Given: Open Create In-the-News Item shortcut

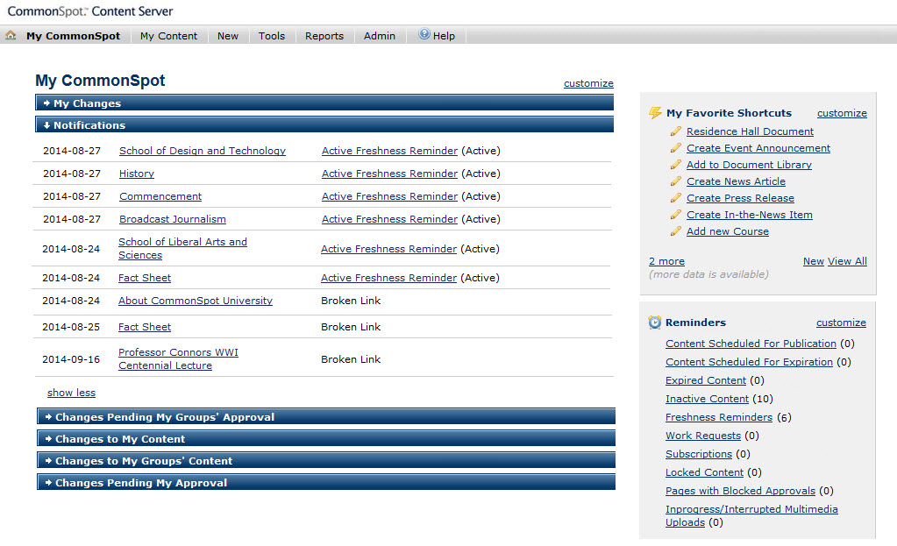Looking at the screenshot, I should tap(750, 215).
